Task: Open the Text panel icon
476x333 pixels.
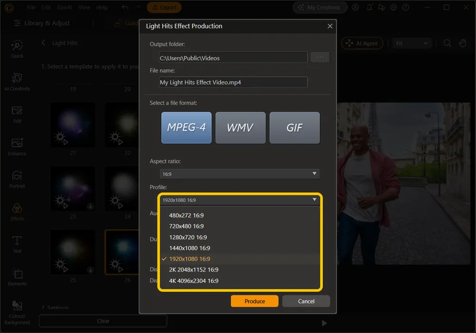Action: coord(17,245)
